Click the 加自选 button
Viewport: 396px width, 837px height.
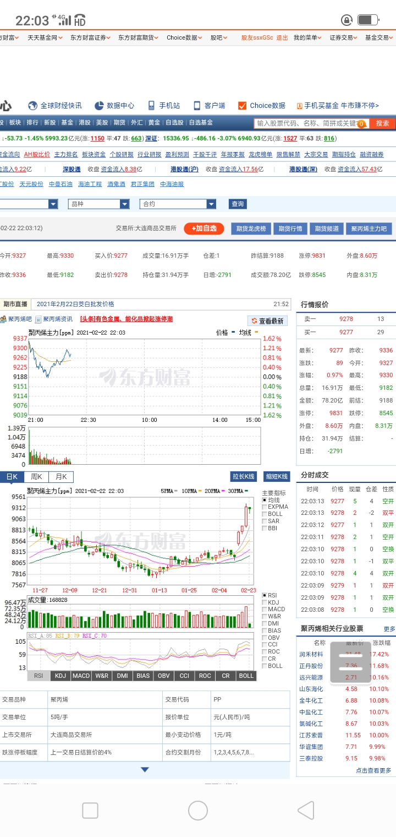(204, 229)
